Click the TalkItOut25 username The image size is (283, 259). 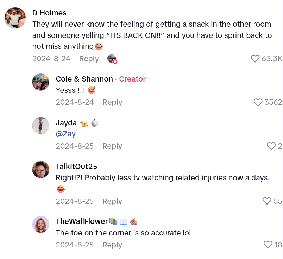coord(76,167)
